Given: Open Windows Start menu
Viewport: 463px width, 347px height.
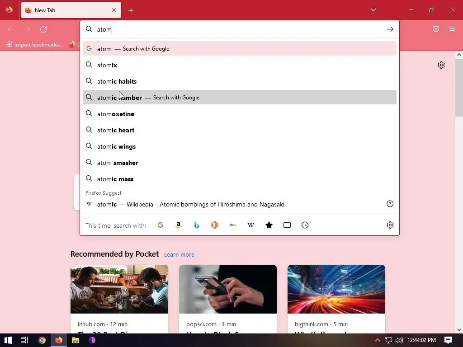Looking at the screenshot, I should [x=8, y=340].
